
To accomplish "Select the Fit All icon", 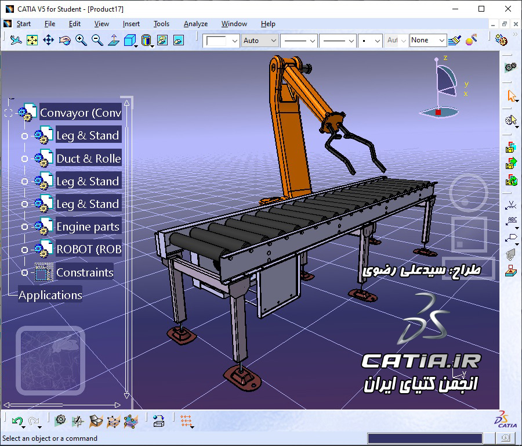I will coord(33,41).
